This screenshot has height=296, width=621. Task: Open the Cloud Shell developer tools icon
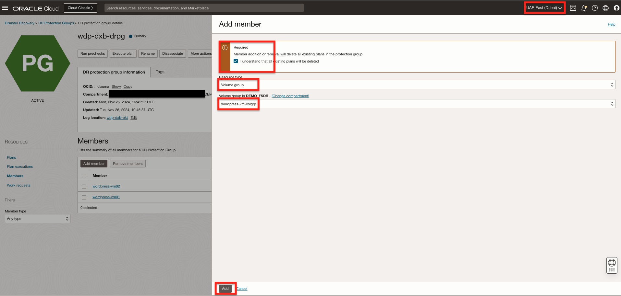click(x=573, y=8)
